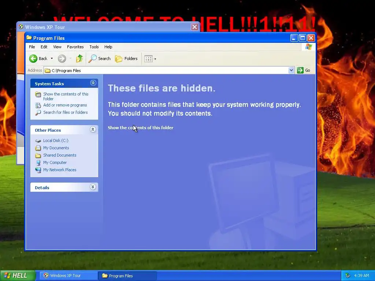
Task: Click Add or remove programs link
Action: pos(65,105)
